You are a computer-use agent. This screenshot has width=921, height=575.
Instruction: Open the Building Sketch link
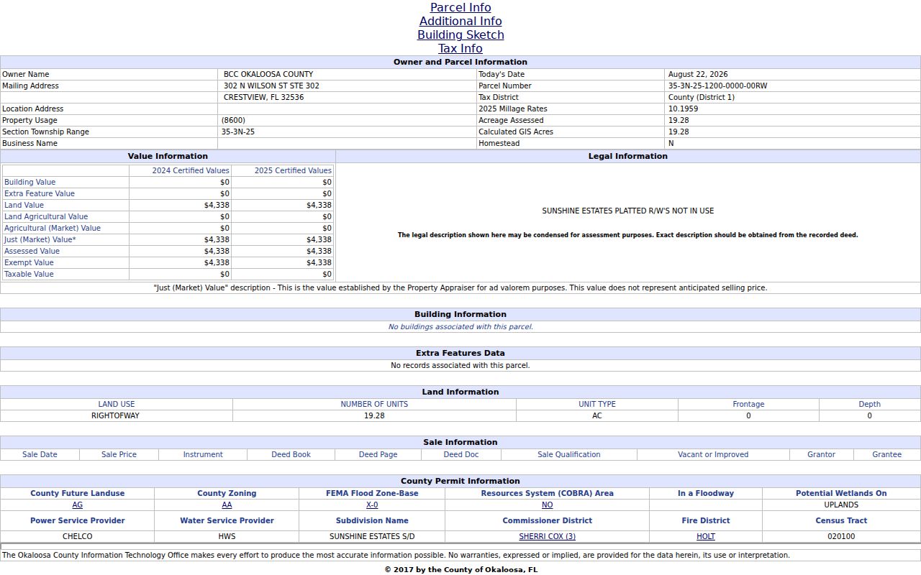(460, 34)
